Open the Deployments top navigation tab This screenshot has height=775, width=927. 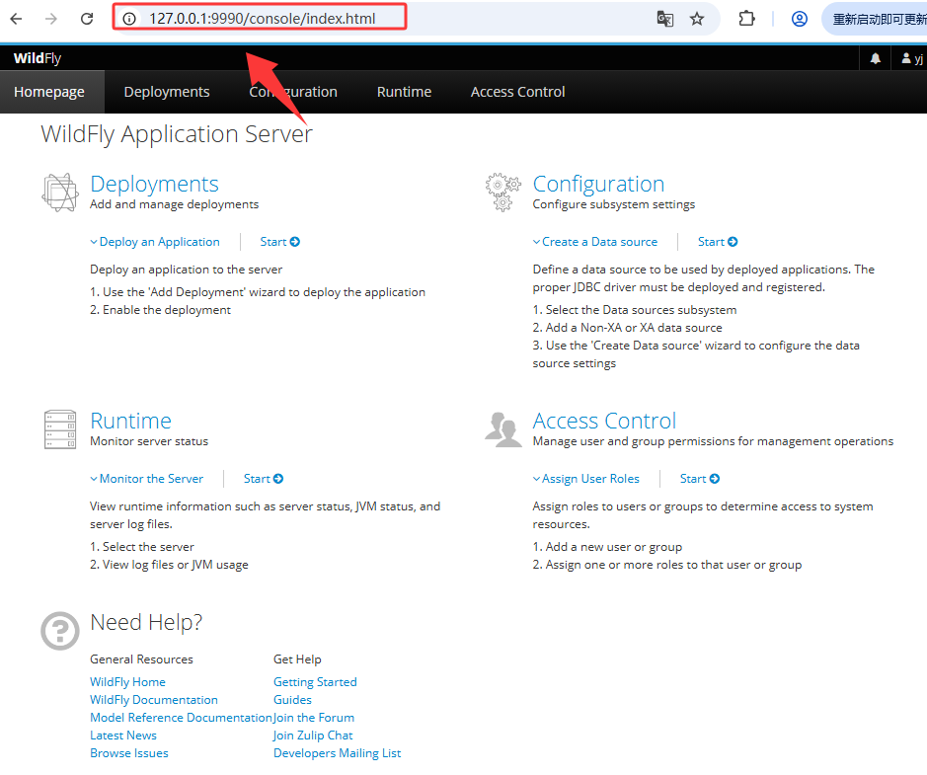pos(167,92)
